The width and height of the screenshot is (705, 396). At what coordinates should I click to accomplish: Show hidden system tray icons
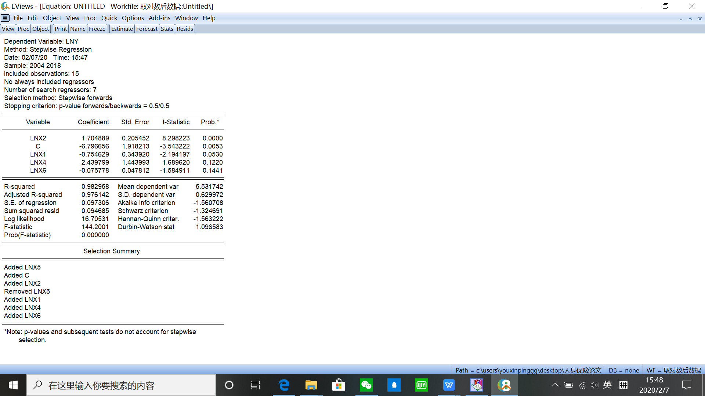coord(555,385)
